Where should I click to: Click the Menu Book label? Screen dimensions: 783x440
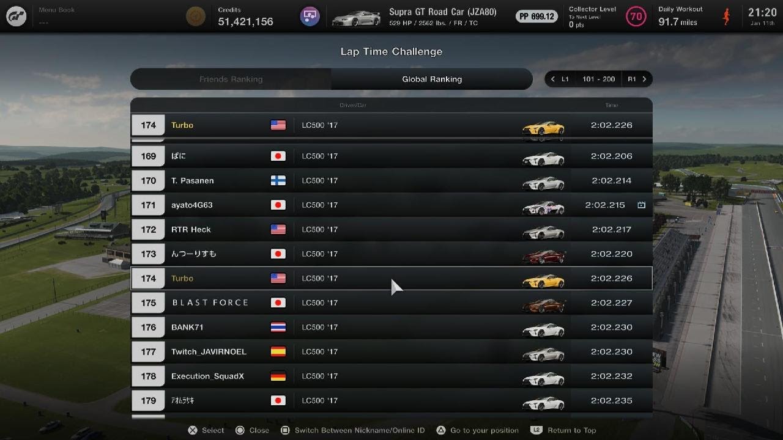click(57, 10)
